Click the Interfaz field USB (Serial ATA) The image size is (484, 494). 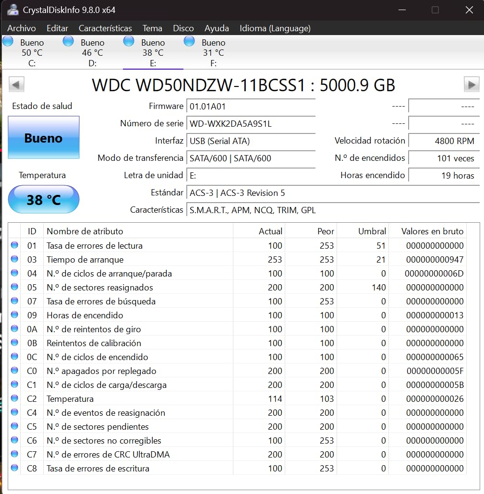click(251, 141)
